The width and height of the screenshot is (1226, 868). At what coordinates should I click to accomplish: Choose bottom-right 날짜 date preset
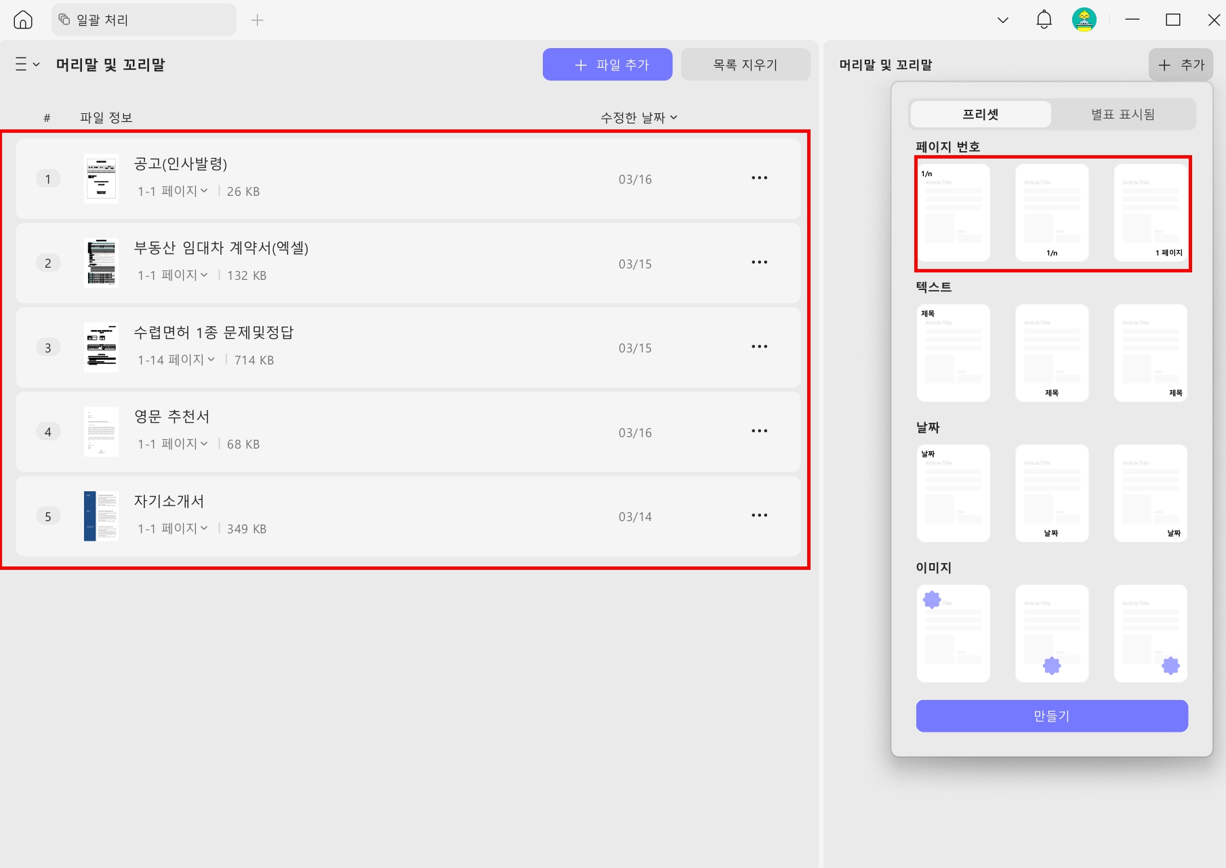click(1151, 493)
